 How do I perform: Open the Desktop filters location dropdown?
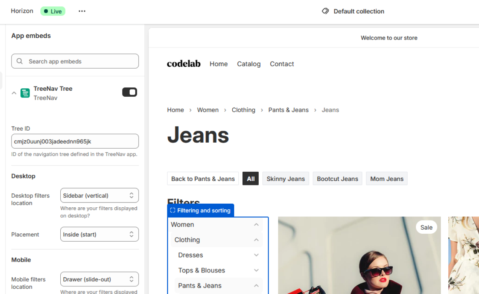[x=99, y=195]
